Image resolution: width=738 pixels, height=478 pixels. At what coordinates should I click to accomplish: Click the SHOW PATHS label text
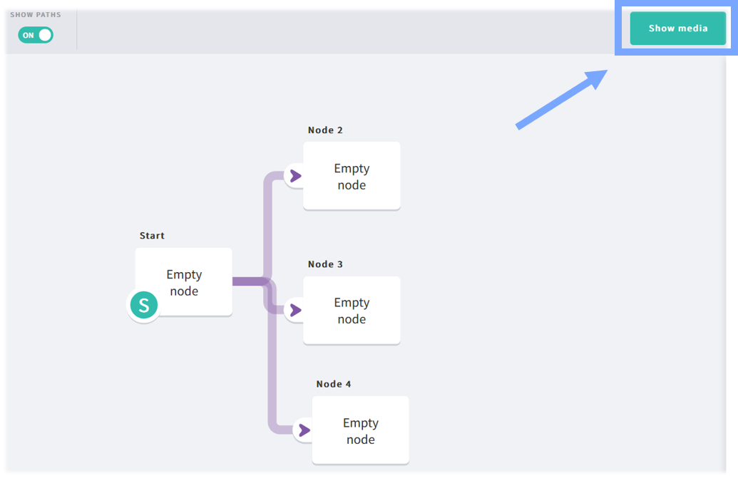36,14
